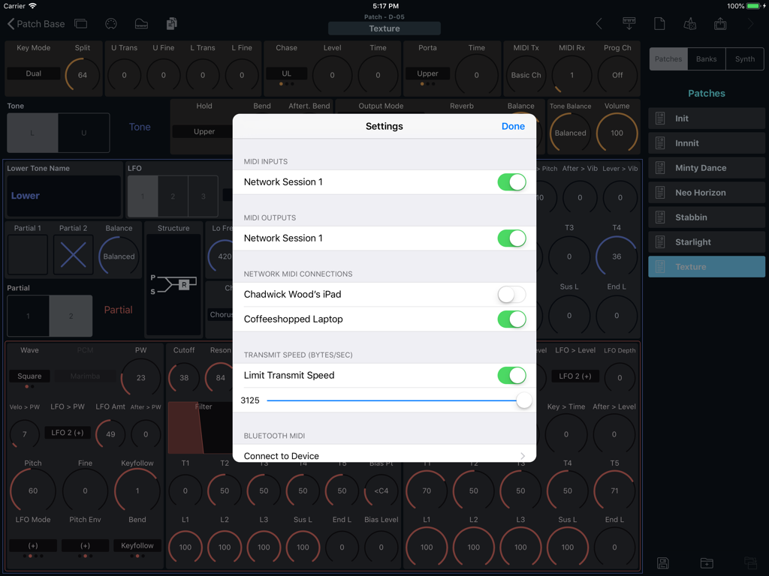The width and height of the screenshot is (769, 576).
Task: Switch to the Synth tab
Action: coord(744,58)
